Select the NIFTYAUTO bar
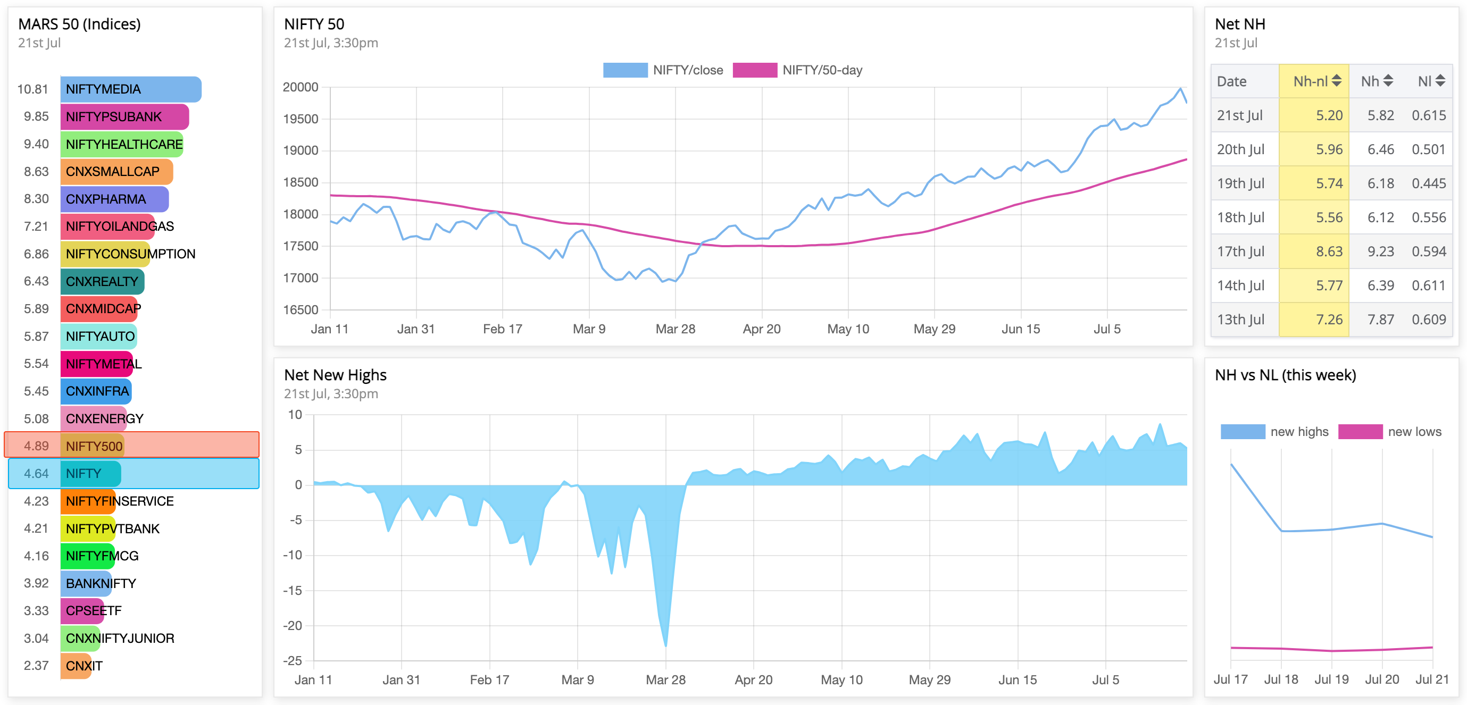The height and width of the screenshot is (705, 1467). [99, 336]
